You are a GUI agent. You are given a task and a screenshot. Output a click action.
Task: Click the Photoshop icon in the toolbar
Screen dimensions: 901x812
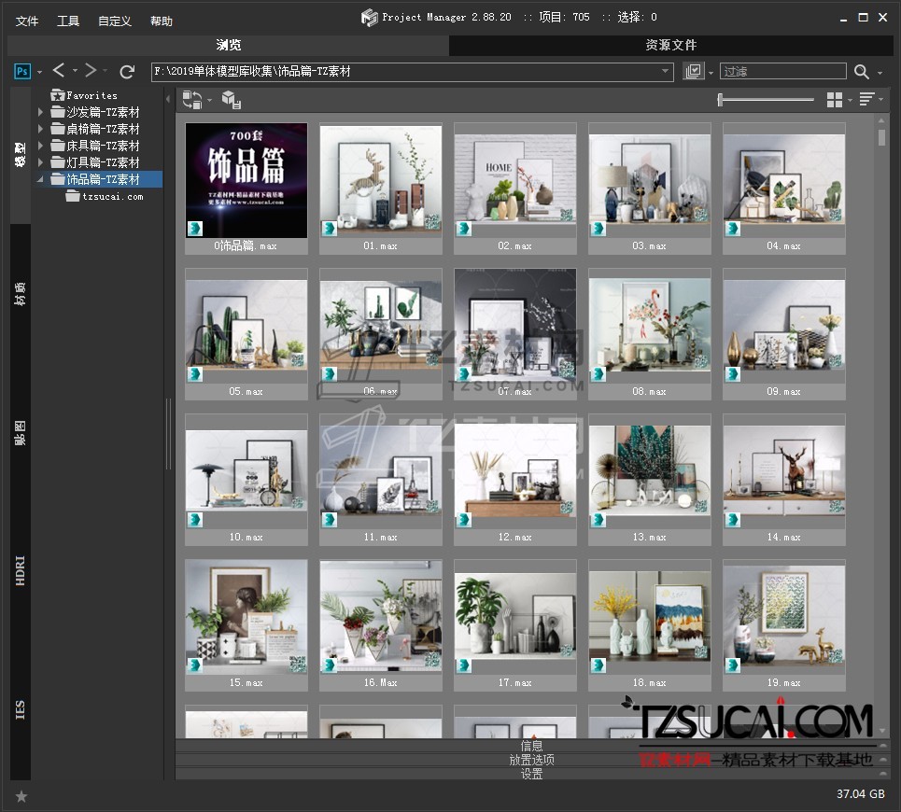(22, 71)
